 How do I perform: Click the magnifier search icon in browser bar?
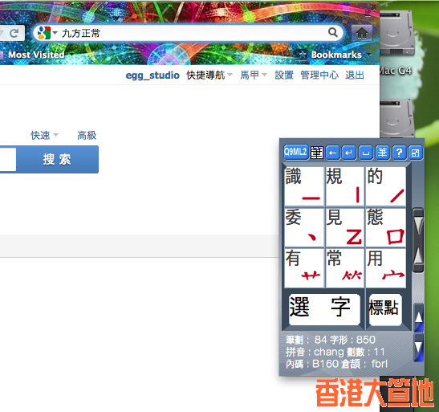coord(333,32)
